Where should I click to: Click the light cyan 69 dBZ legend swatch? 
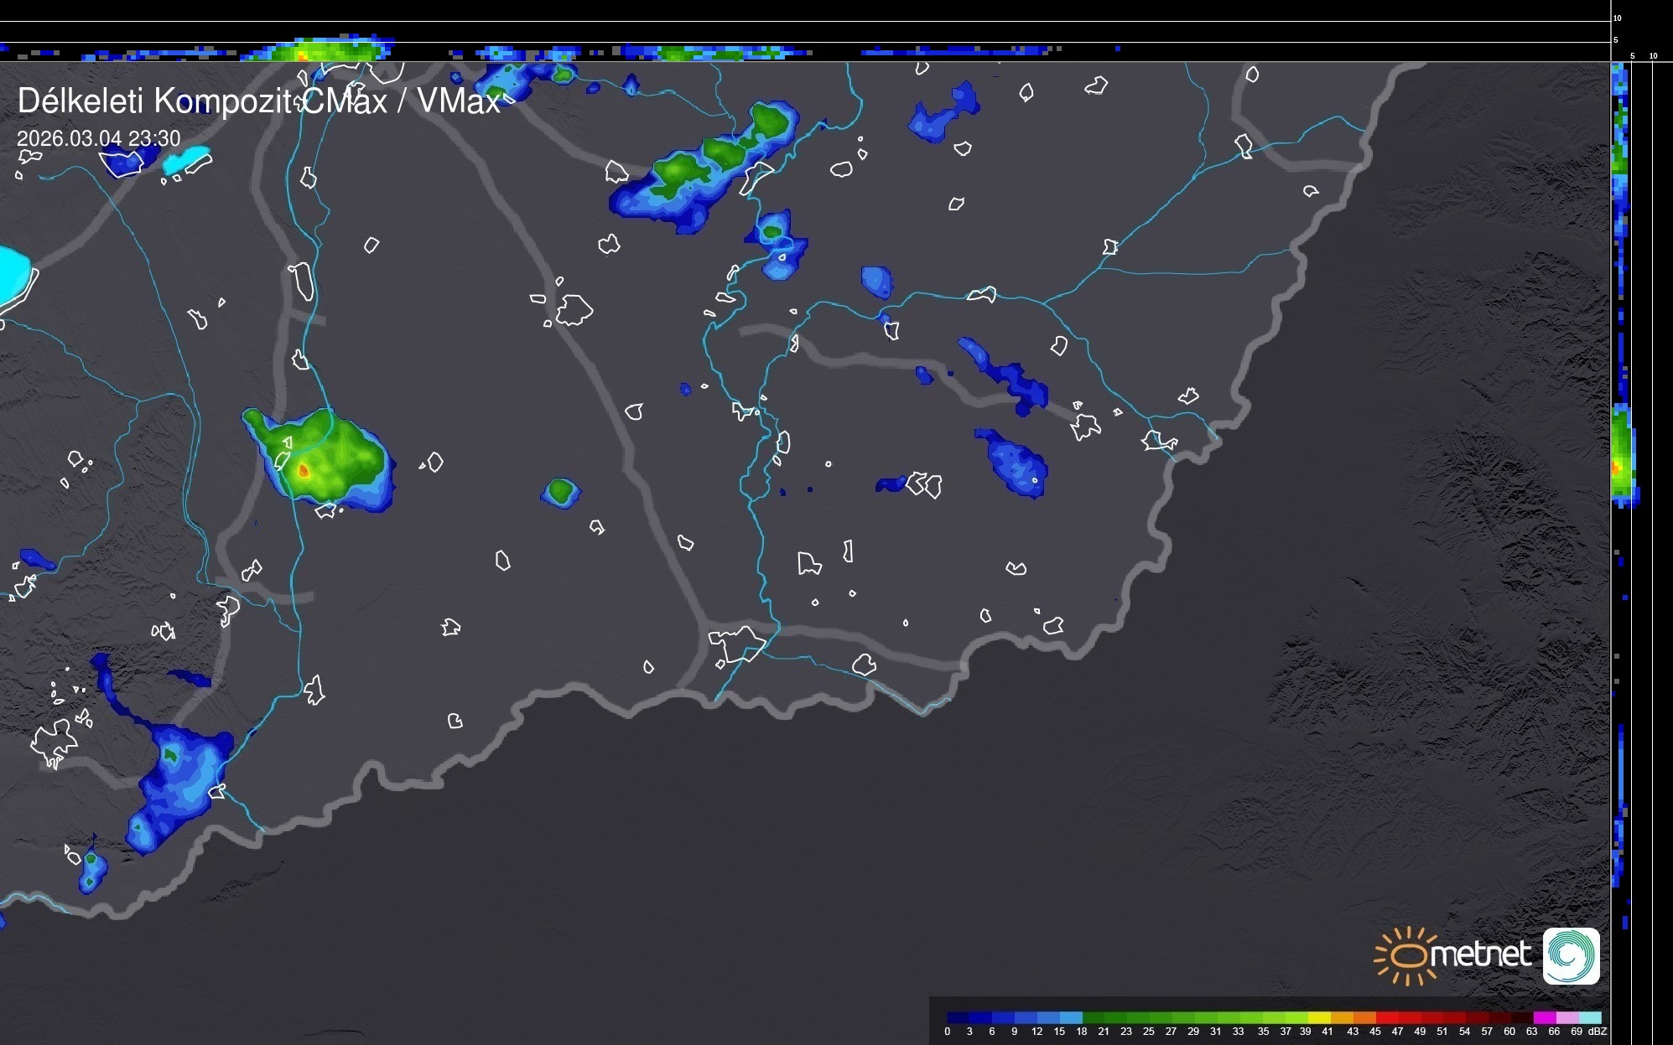point(1589,1017)
